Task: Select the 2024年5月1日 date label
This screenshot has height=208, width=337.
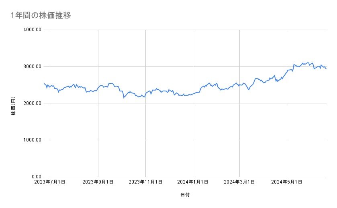Action: [287, 182]
